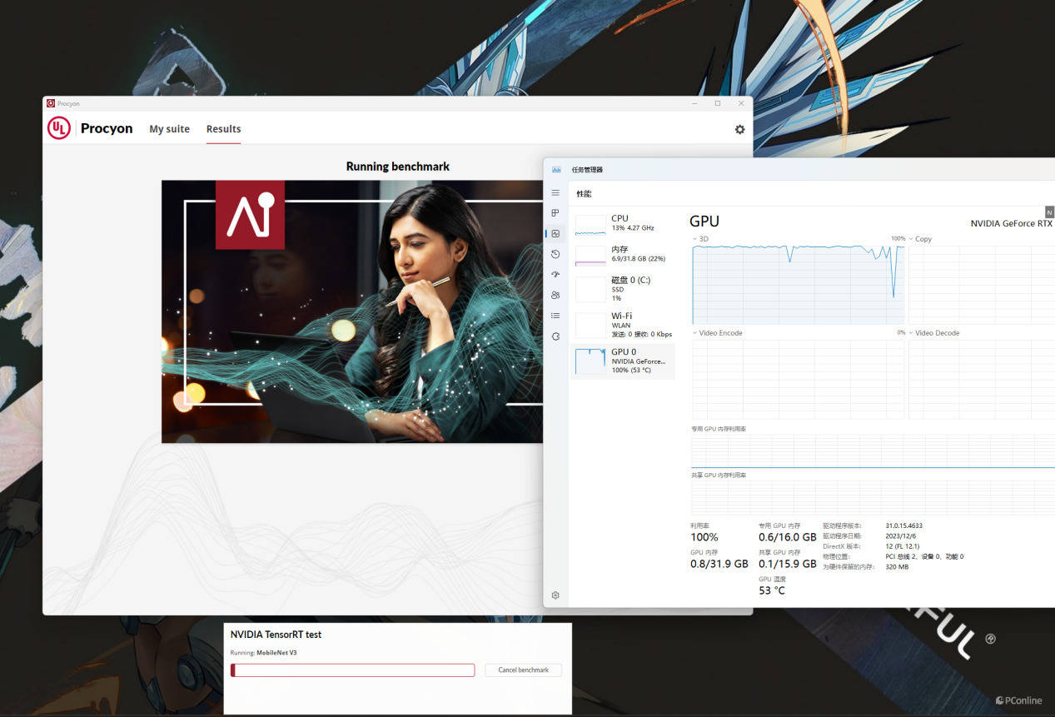Open Processes page in Task Manager sidebar
The width and height of the screenshot is (1055, 717).
[555, 213]
